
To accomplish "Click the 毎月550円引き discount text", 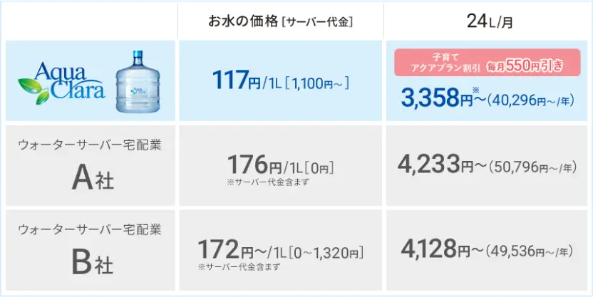I will (x=526, y=66).
